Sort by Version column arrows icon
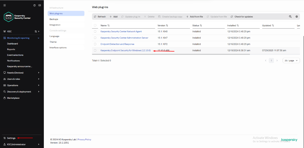 (167, 26)
